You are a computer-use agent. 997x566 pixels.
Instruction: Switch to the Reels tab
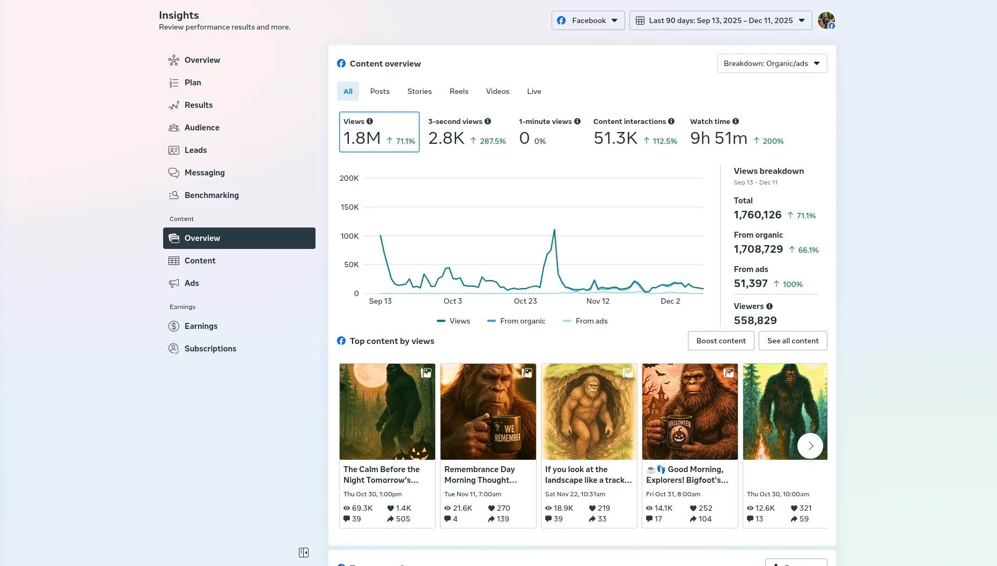[459, 91]
